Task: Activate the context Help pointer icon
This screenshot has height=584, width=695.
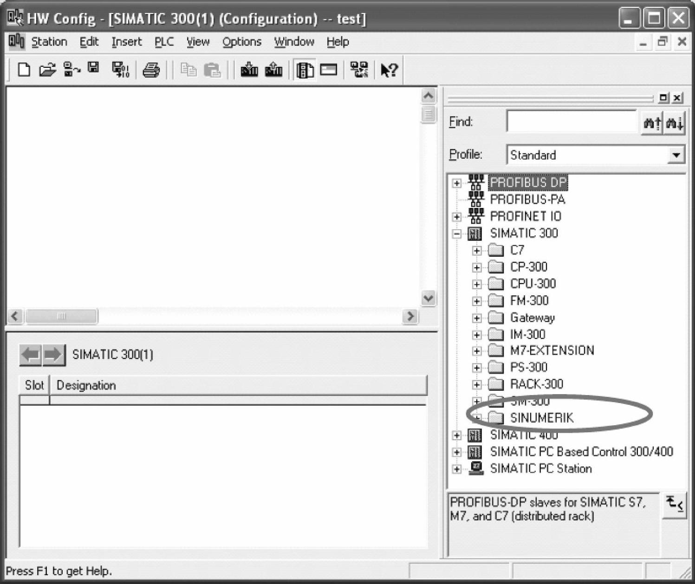Action: 389,70
